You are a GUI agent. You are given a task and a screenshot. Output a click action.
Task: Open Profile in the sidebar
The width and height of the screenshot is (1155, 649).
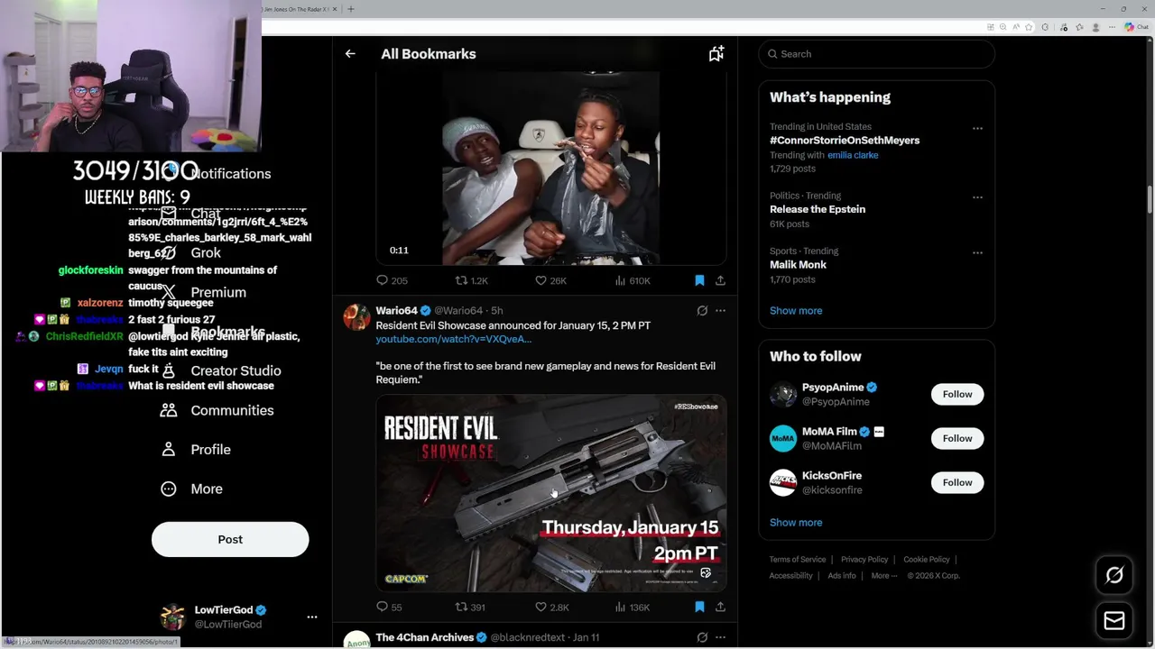point(195,450)
